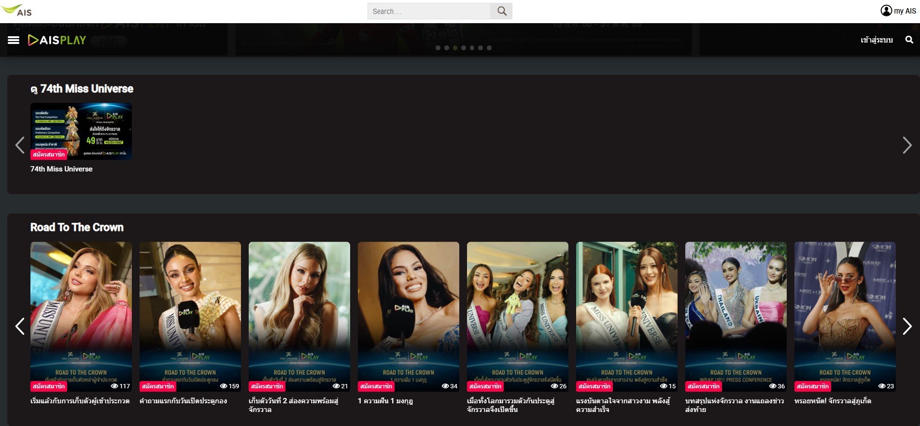The height and width of the screenshot is (426, 920).
Task: Click the my AIS user icon
Action: 886,11
